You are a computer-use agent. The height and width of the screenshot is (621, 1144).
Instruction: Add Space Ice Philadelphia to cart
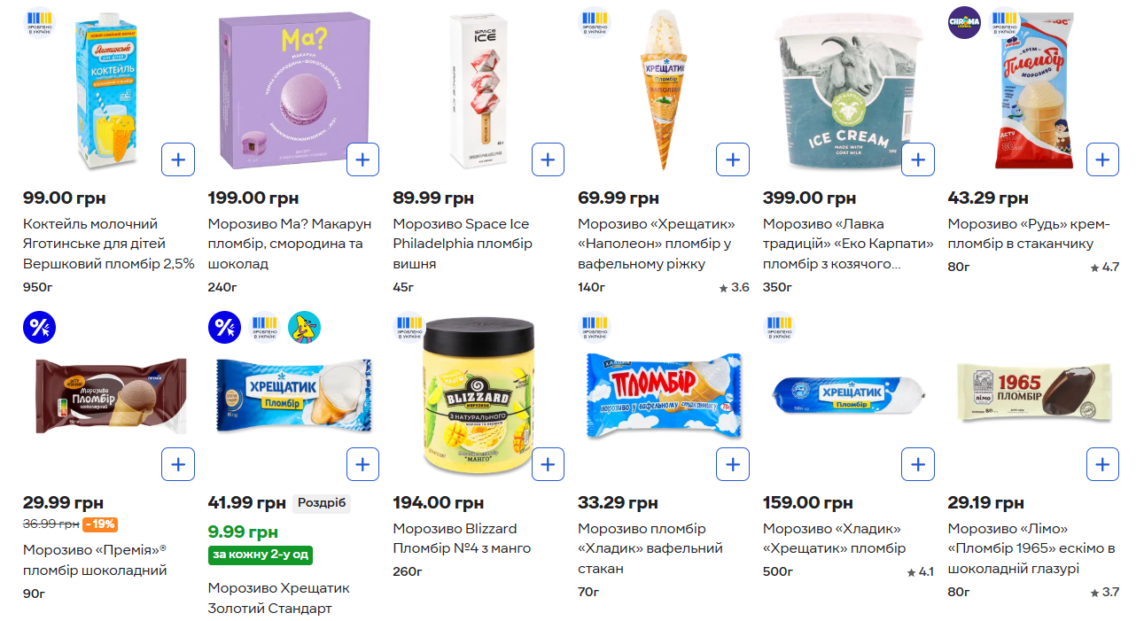pos(548,159)
